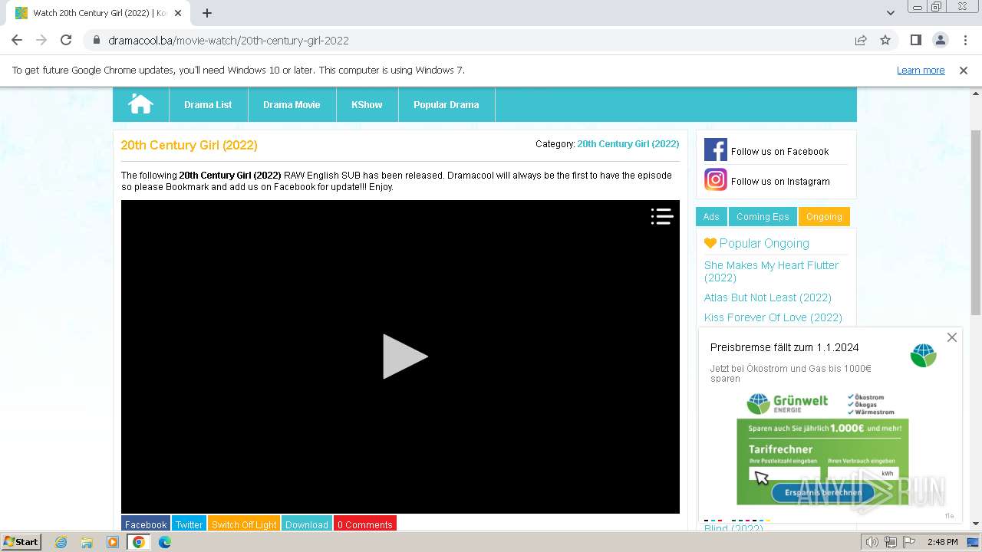The height and width of the screenshot is (552, 982).
Task: Go forward in browser history
Action: (x=41, y=40)
